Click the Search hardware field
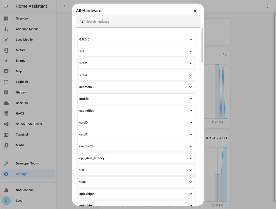Image resolution: width=276 pixels, height=209 pixels. 138,21
